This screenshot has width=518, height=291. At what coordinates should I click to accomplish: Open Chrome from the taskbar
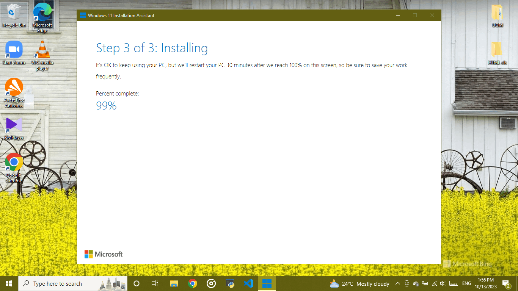coord(193,283)
